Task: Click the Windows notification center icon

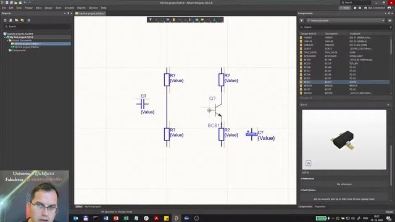Action: (x=389, y=218)
